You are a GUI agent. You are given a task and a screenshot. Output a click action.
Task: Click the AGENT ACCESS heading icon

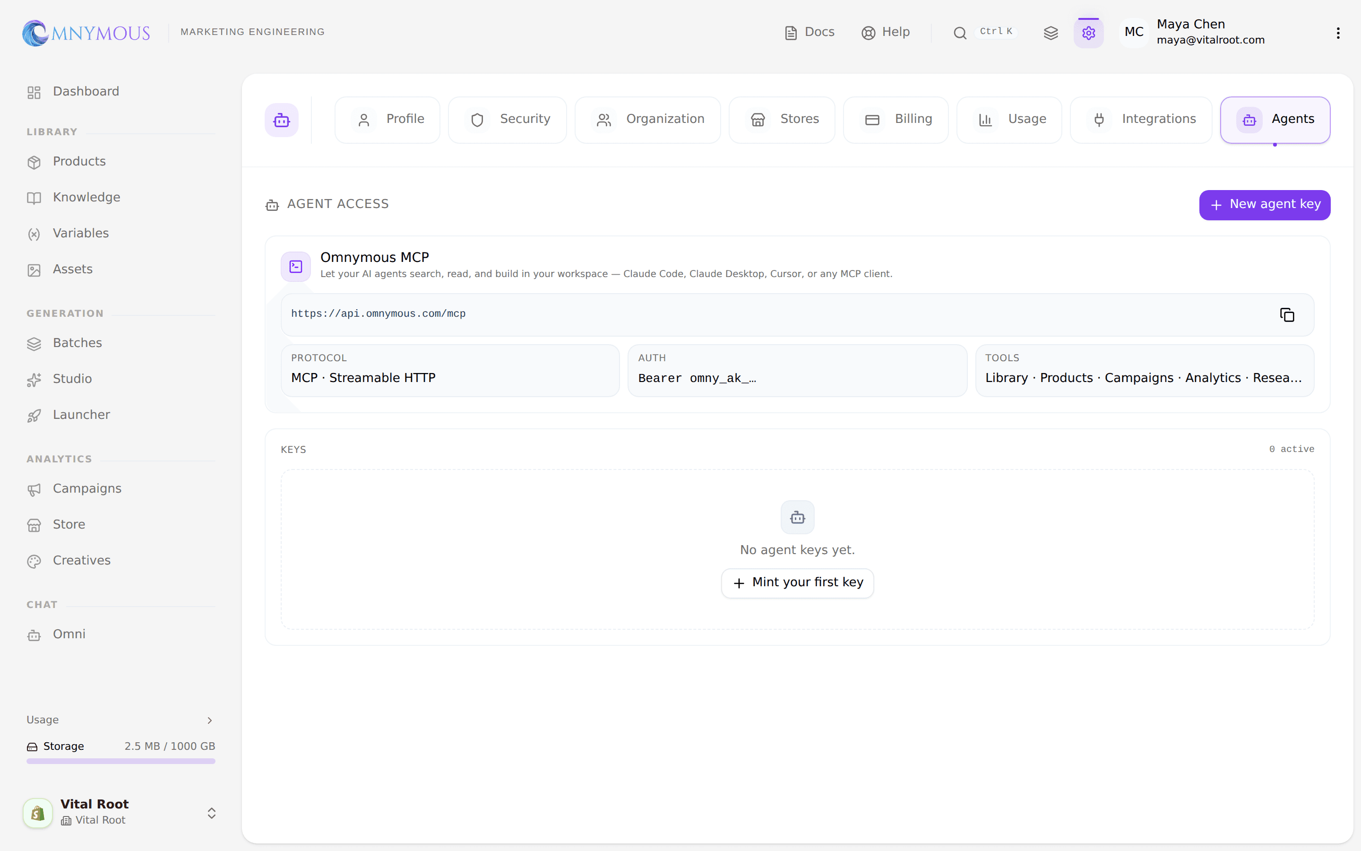(272, 205)
